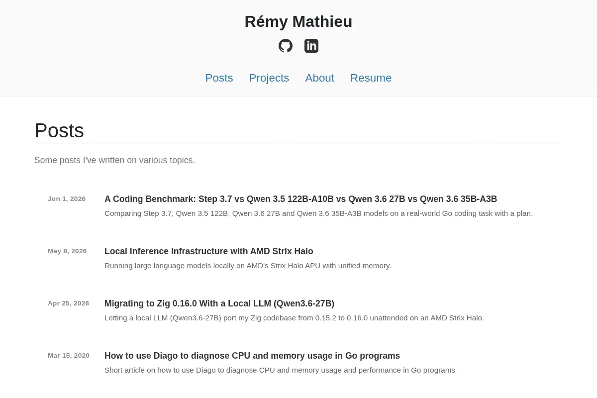Click the description about porting Zig codebase unattended
Viewport: 597px width, 398px height.
pyautogui.click(x=294, y=318)
